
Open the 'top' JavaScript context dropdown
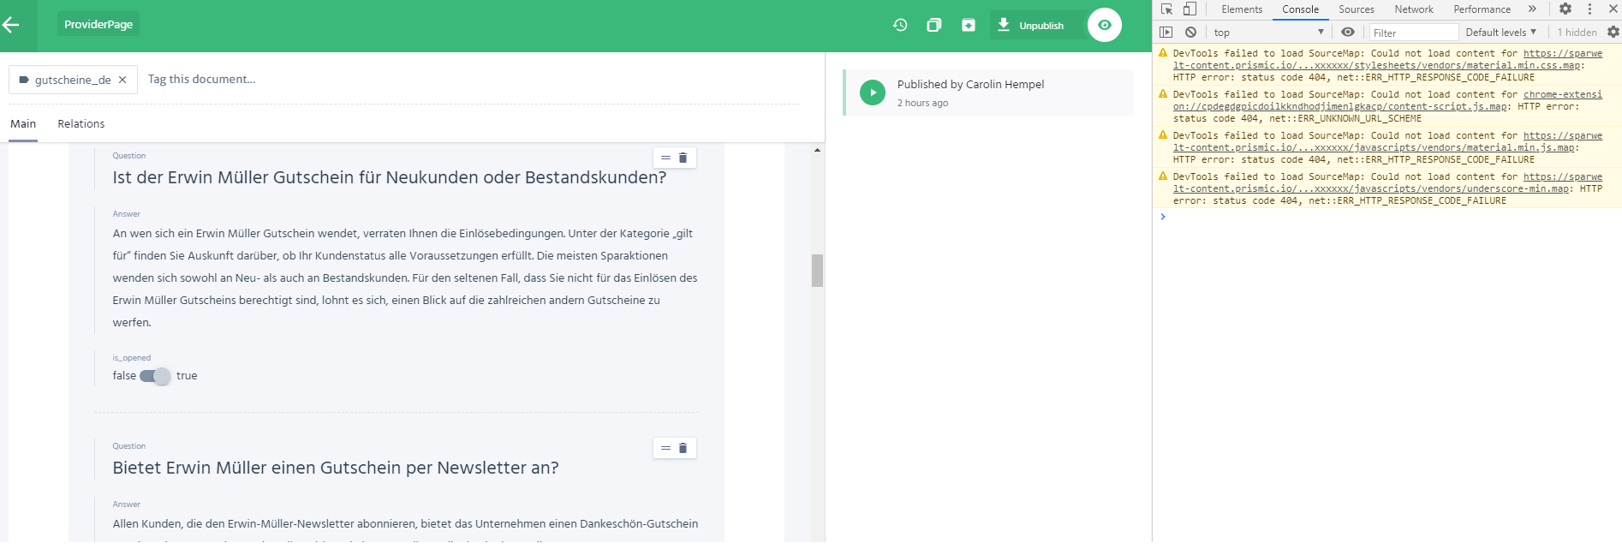pyautogui.click(x=1269, y=33)
